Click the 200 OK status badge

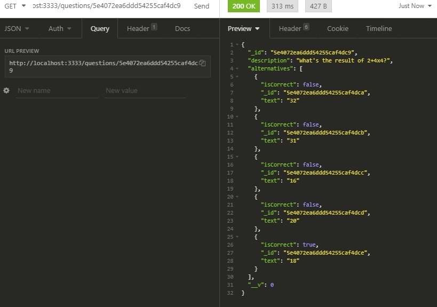coord(244,6)
